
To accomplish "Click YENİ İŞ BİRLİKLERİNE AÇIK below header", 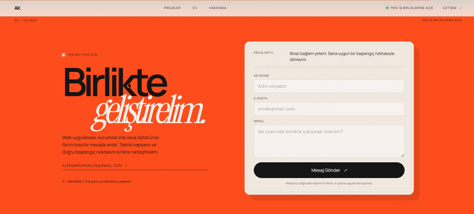I will coord(441,20).
